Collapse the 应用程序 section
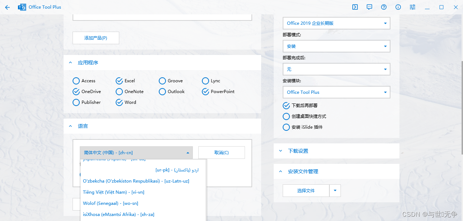This screenshot has height=221, width=463. point(70,63)
